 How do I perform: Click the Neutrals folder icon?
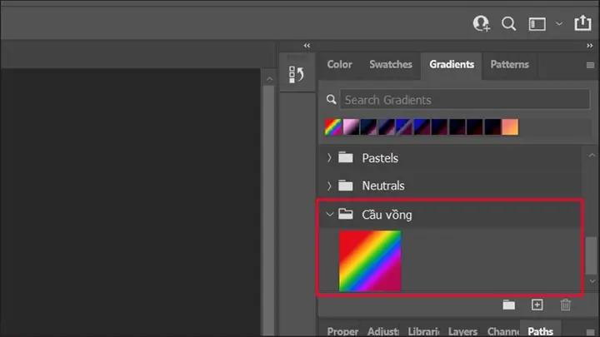tap(346, 186)
